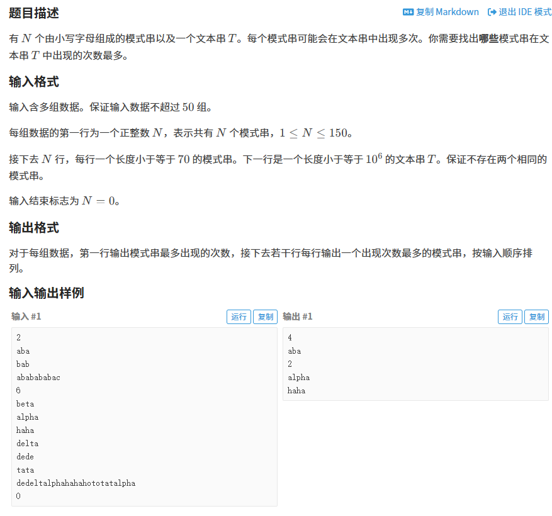The width and height of the screenshot is (552, 516).
Task: Click the 输出 #1 label
Action: click(298, 317)
